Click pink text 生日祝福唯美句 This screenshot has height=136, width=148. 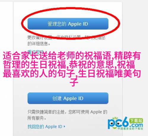click(x=109, y=74)
